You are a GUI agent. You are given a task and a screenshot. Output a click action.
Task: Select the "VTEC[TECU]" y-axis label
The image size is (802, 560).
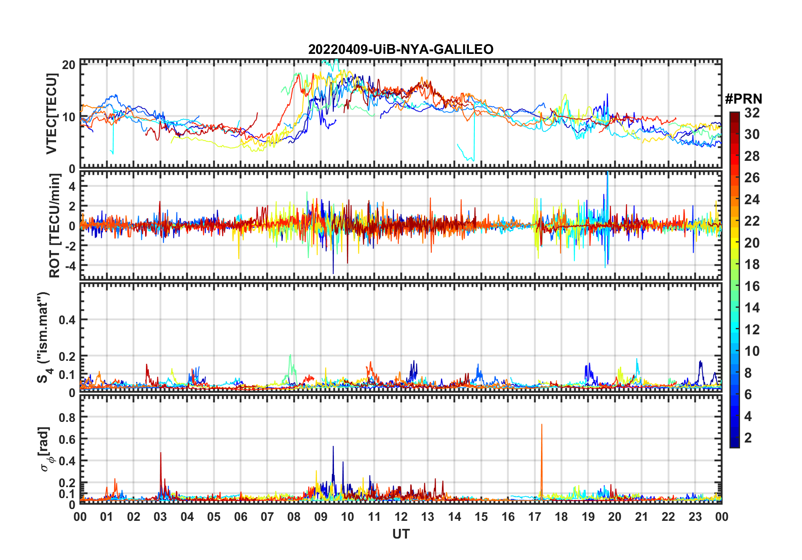tap(51, 114)
